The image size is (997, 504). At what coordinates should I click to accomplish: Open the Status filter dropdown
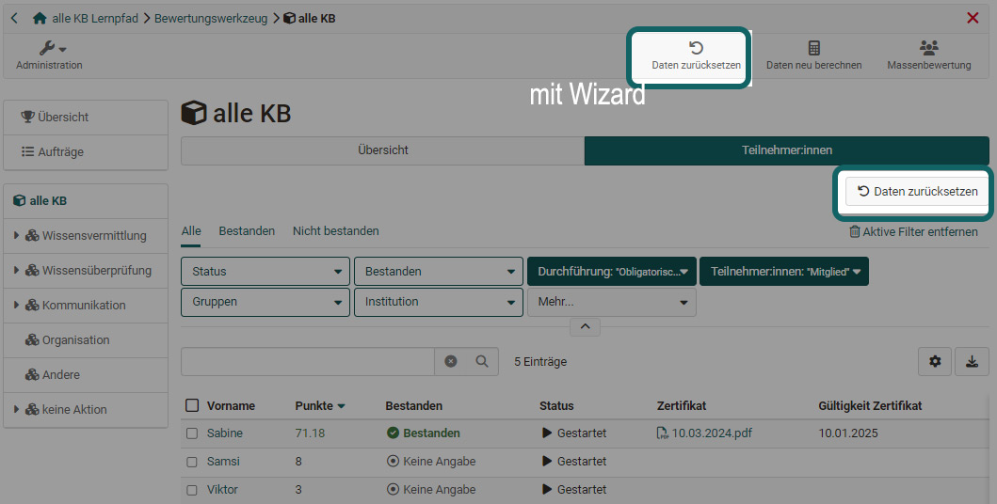(265, 272)
